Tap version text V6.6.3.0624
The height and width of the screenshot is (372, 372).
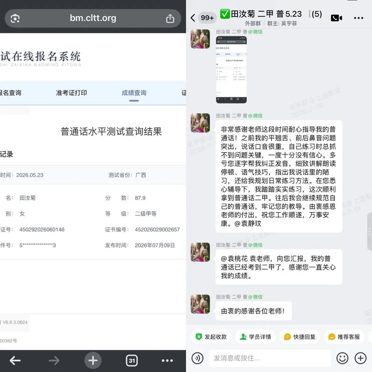15,322
